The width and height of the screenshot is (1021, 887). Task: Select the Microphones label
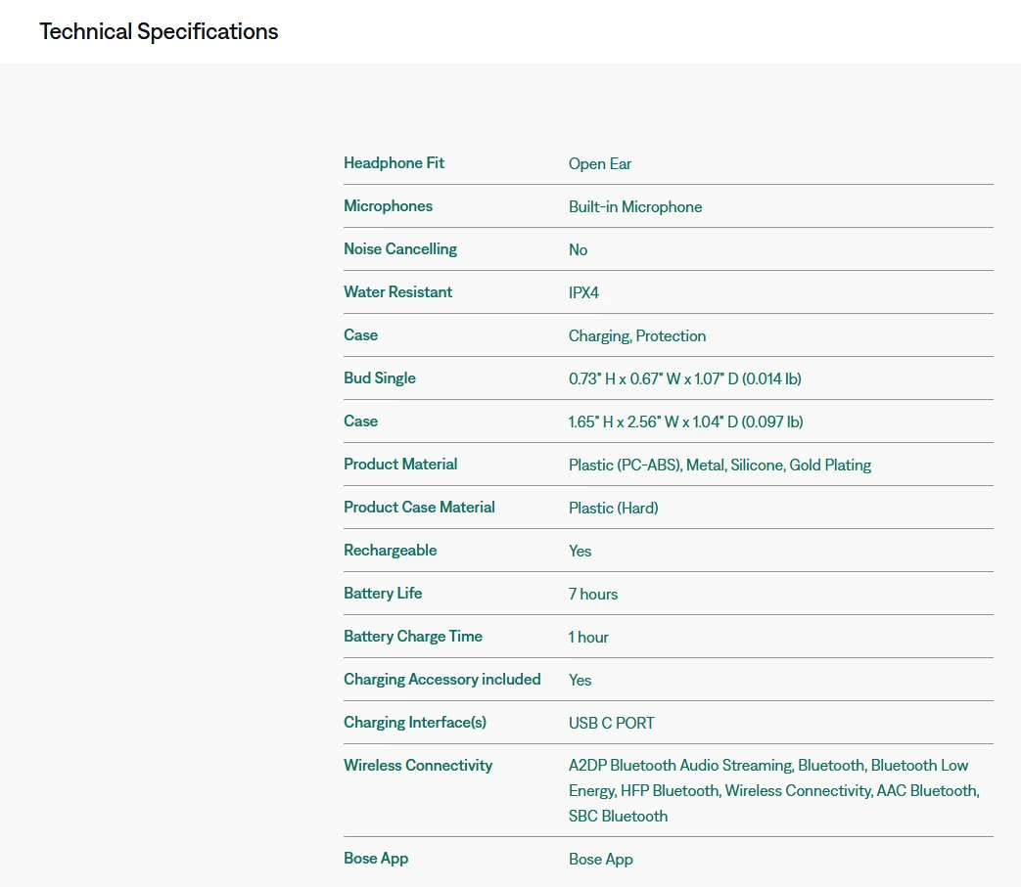388,205
